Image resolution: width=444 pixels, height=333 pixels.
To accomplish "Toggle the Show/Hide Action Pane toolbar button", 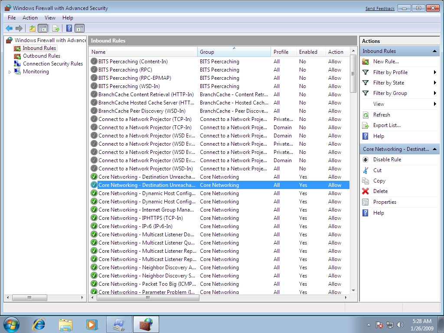I will coord(80,29).
